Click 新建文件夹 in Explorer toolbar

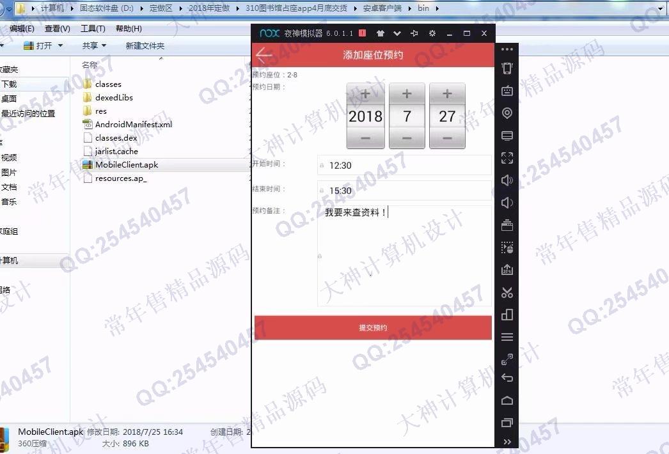[x=145, y=45]
